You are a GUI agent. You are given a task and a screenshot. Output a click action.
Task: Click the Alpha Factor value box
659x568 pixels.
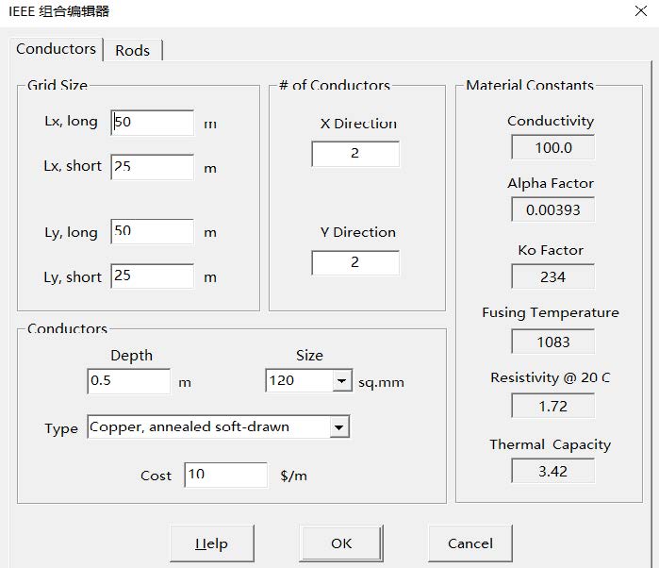coord(552,210)
